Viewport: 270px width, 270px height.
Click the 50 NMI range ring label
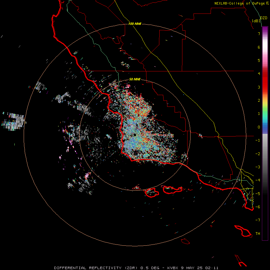click(135, 79)
